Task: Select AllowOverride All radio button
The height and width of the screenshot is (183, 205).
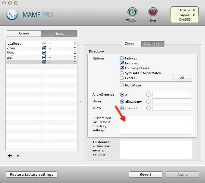Action: pyautogui.click(x=122, y=95)
